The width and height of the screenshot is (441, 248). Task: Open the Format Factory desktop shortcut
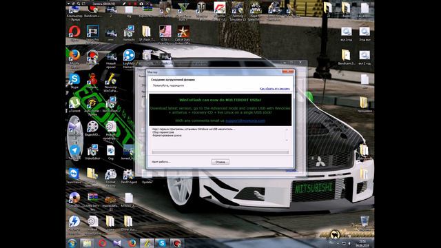click(x=110, y=177)
